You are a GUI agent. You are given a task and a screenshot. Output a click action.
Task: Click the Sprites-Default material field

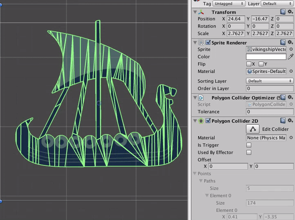pyautogui.click(x=266, y=71)
